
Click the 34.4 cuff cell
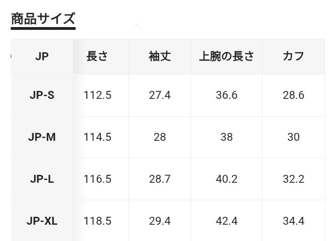coord(294,221)
